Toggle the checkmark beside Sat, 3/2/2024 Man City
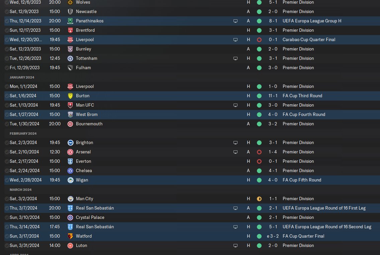The image size is (380, 255). (x=7, y=199)
